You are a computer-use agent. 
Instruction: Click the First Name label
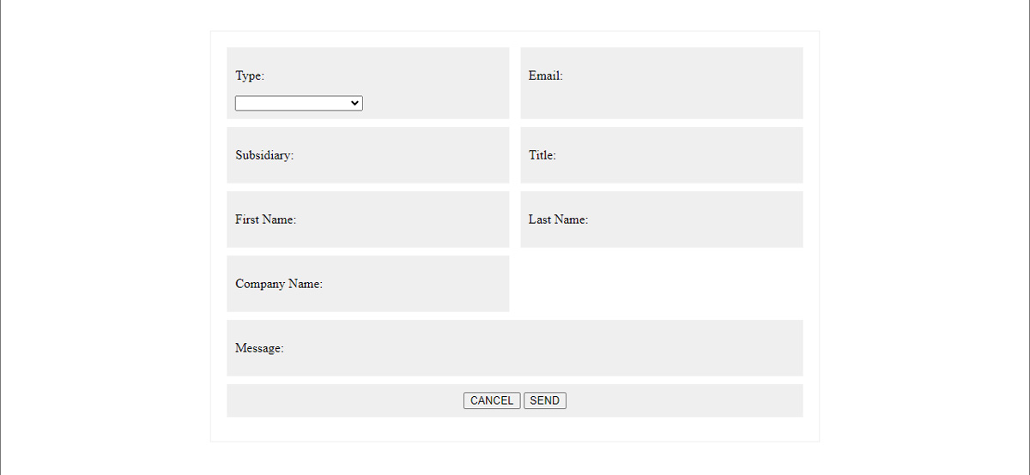coord(265,219)
